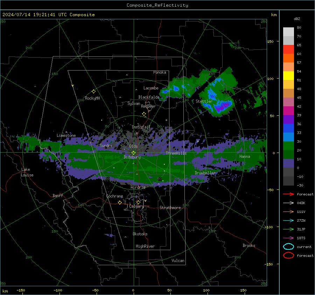Select the light-blue 30-33 dBZ swatch
Image resolution: width=315 pixels, height=295 pixels.
tap(288, 137)
